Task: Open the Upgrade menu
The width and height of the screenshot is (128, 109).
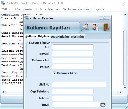Action: tap(98, 9)
